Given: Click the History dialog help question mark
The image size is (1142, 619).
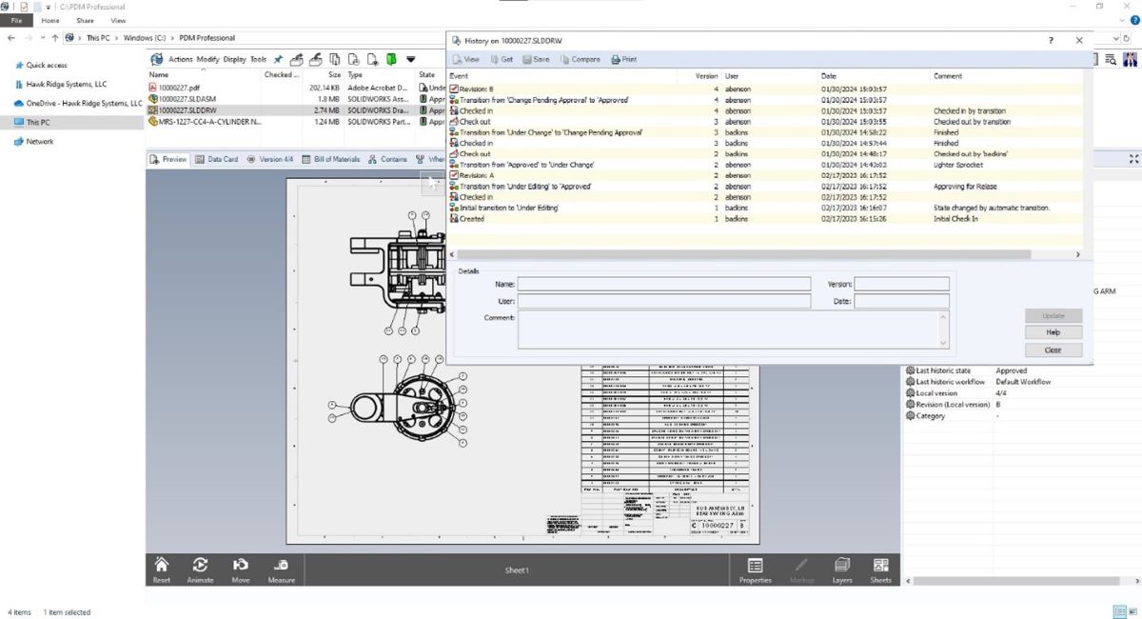Looking at the screenshot, I should point(1051,41).
